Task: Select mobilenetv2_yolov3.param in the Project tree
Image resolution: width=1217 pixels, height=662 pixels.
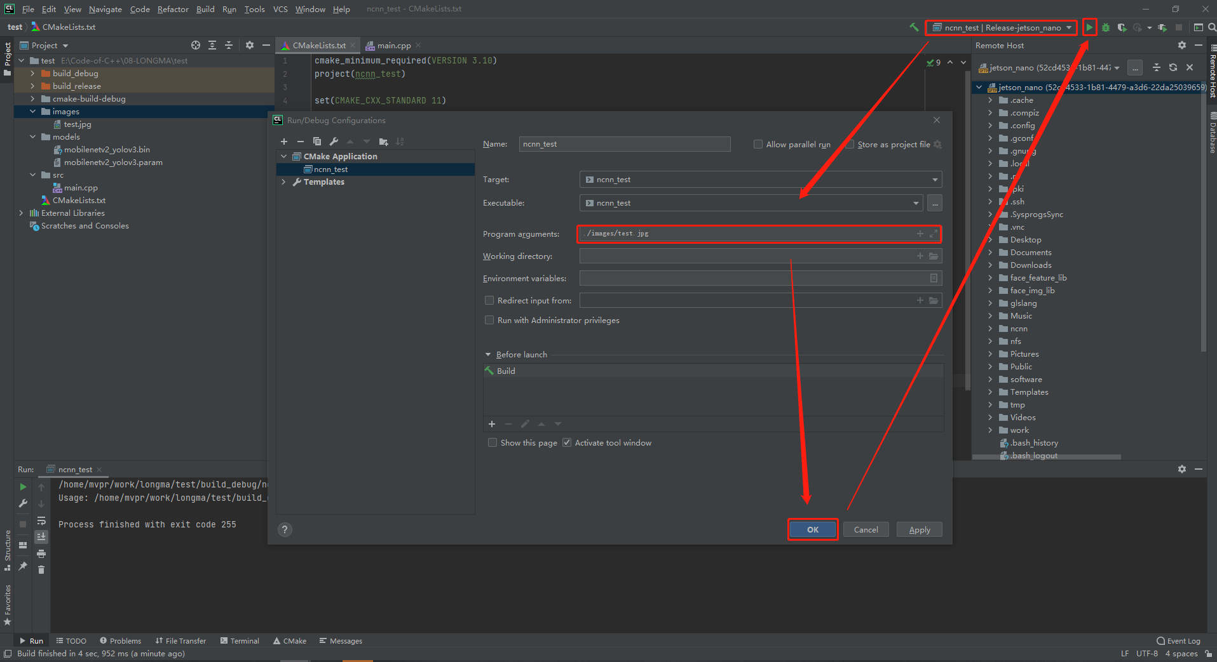Action: [x=112, y=162]
